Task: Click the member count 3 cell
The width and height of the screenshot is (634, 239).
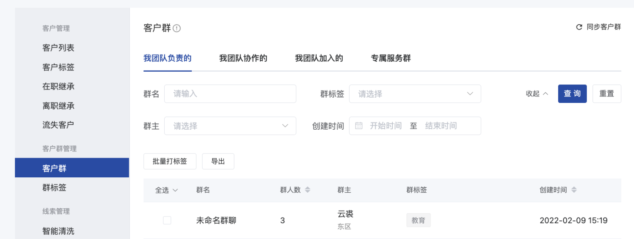Action: click(282, 220)
